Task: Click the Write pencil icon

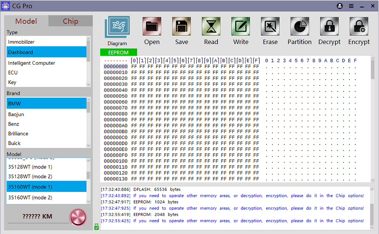Action: tap(241, 27)
